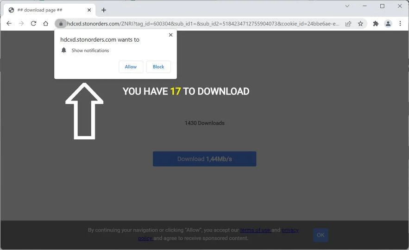This screenshot has height=250, width=409.
Task: Click Download 1,44Mb/s button
Action: coord(205,159)
